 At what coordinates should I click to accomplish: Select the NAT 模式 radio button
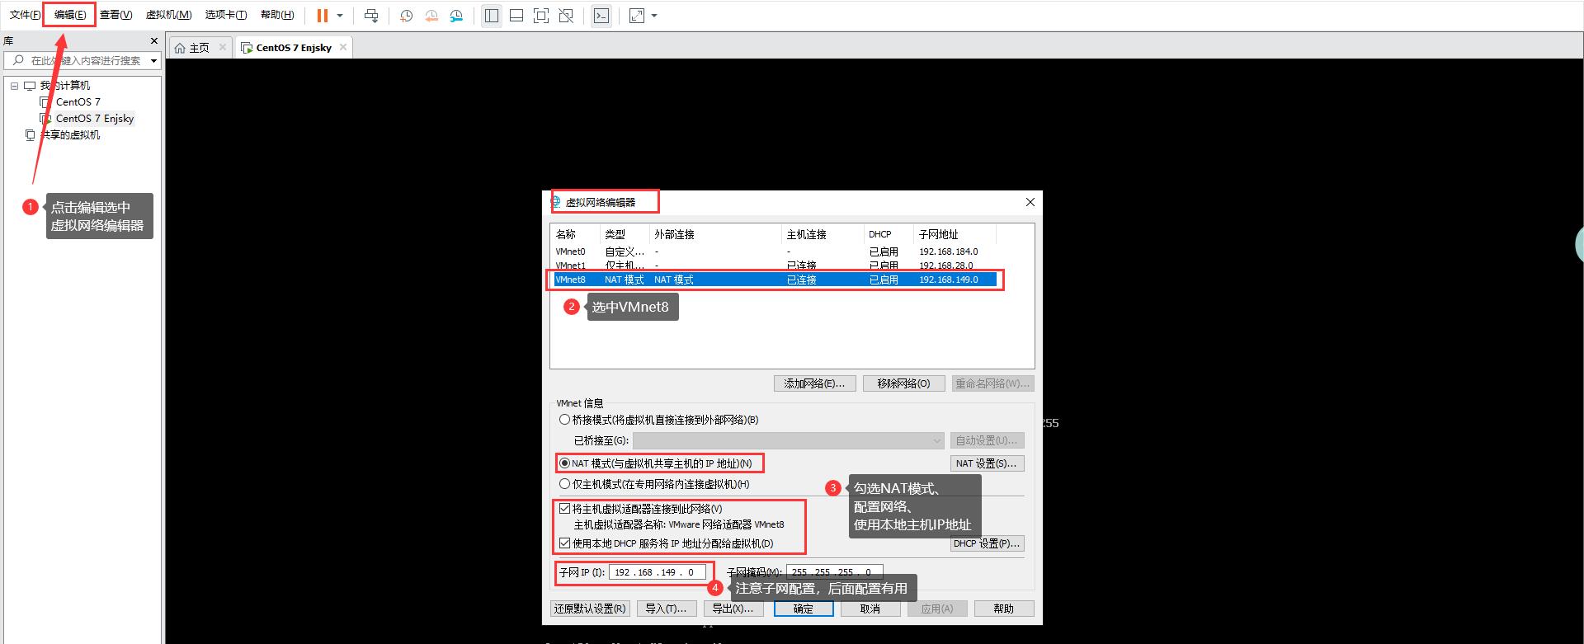click(564, 463)
